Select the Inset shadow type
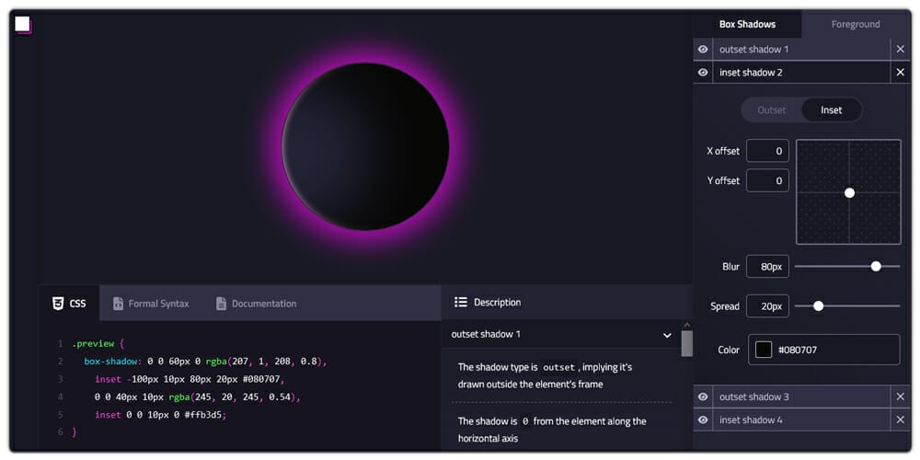 tap(831, 110)
